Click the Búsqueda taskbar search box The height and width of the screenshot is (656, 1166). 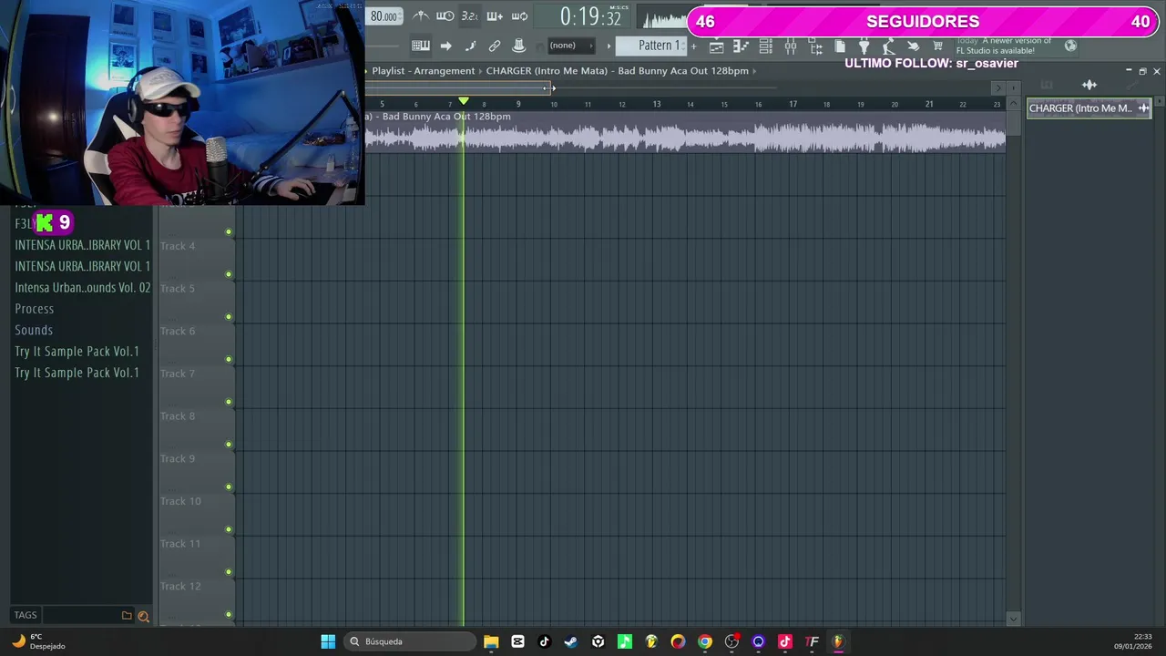click(410, 641)
